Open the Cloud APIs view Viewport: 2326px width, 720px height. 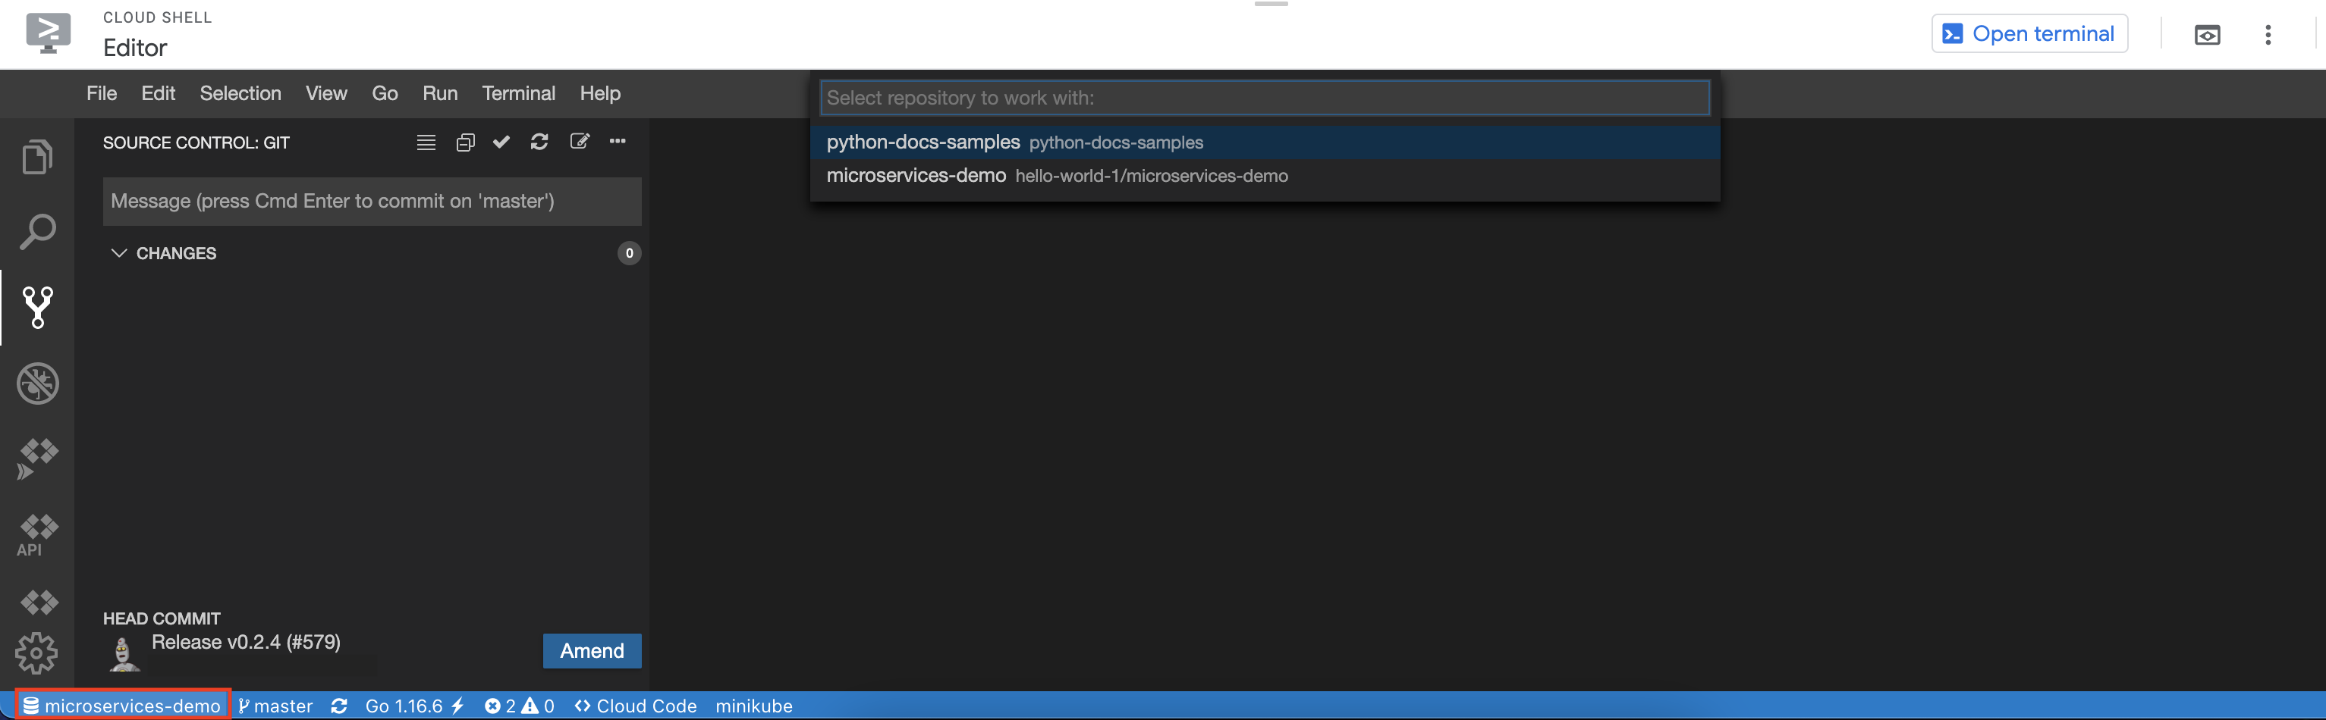[37, 534]
